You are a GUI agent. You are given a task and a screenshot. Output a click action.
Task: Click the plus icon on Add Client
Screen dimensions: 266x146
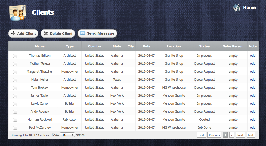(13, 34)
